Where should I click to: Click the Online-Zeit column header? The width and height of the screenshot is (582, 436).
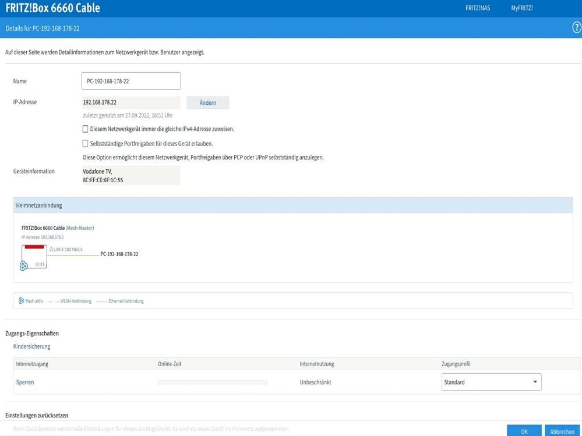[170, 364]
